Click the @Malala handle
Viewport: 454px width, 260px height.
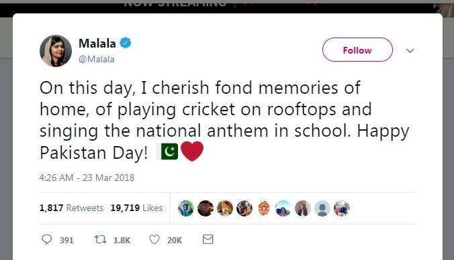[x=97, y=59]
